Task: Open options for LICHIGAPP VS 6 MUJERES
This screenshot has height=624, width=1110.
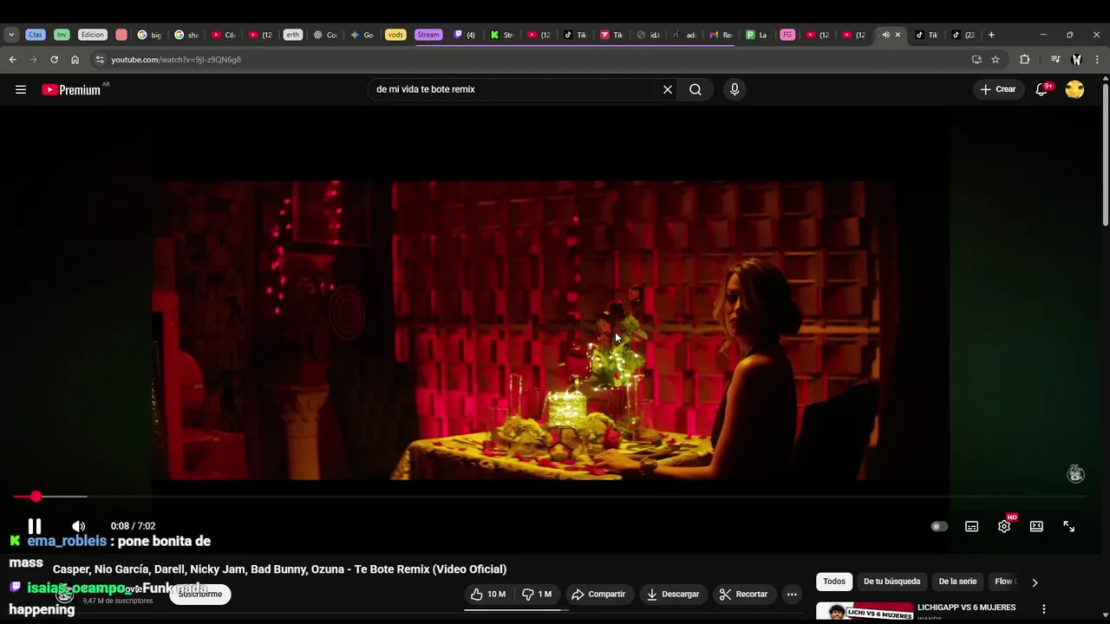Action: pos(1044,609)
